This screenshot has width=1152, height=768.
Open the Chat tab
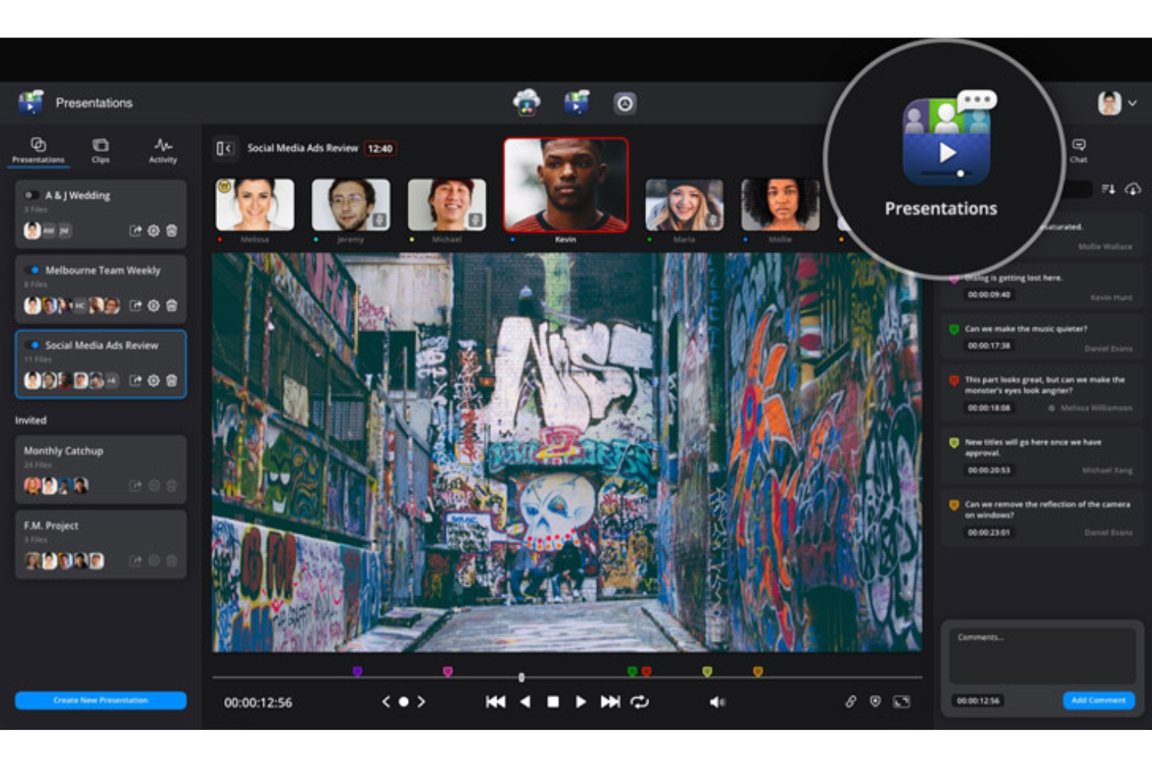pyautogui.click(x=1078, y=150)
